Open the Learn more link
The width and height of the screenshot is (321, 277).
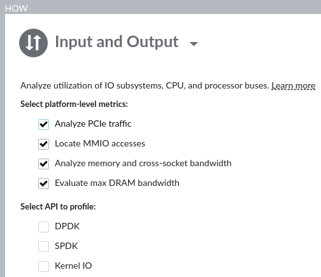coord(294,85)
